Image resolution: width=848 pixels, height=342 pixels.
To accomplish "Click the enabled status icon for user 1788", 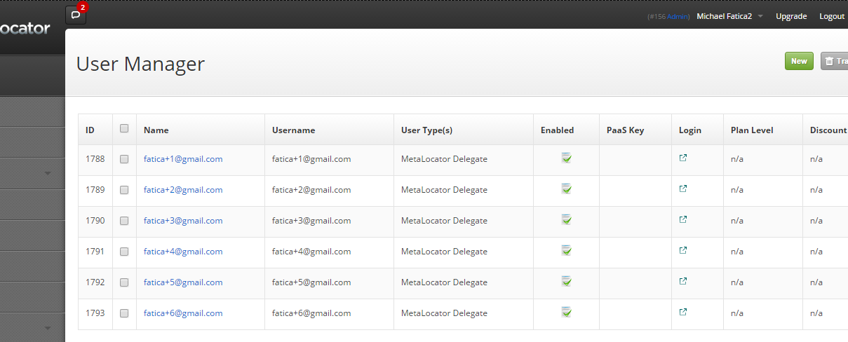I will 567,158.
